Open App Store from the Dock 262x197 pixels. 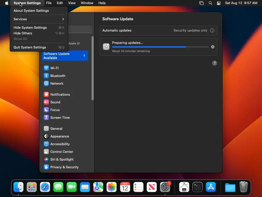[x=211, y=187]
